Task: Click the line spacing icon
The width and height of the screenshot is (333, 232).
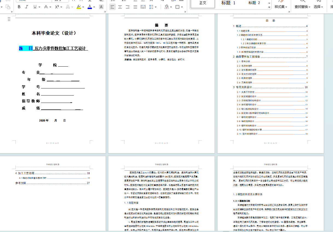Action: point(152,7)
